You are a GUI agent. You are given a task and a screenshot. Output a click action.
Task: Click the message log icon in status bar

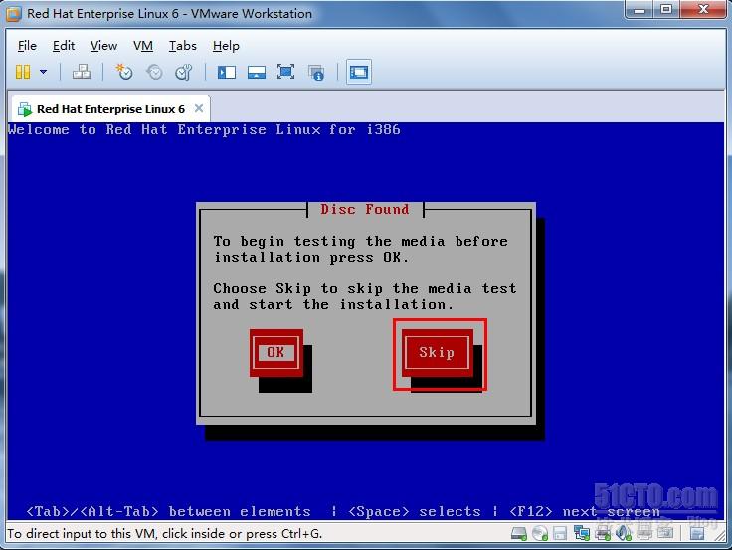(697, 534)
